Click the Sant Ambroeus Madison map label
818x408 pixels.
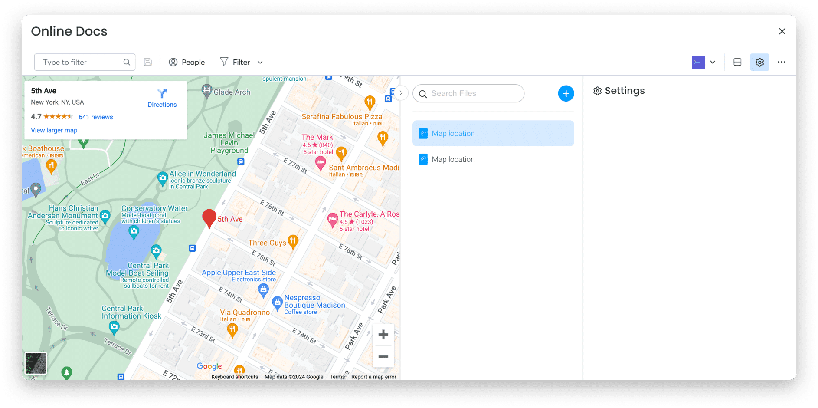(364, 168)
